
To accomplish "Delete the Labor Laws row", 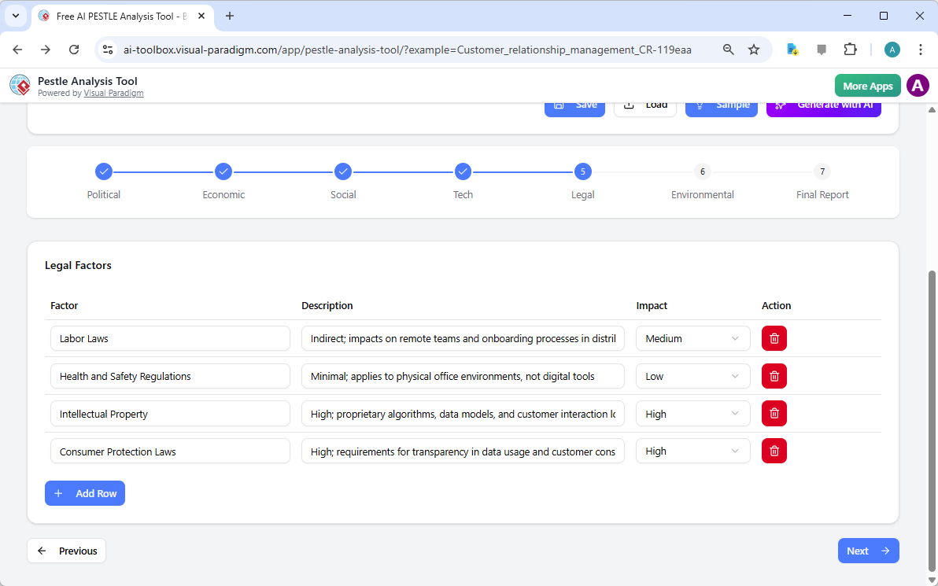I will (774, 338).
